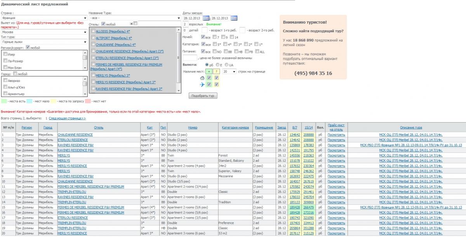
Task: Open ALTIPORT (Мерибель) 4* hotel link
Action: coord(114,38)
